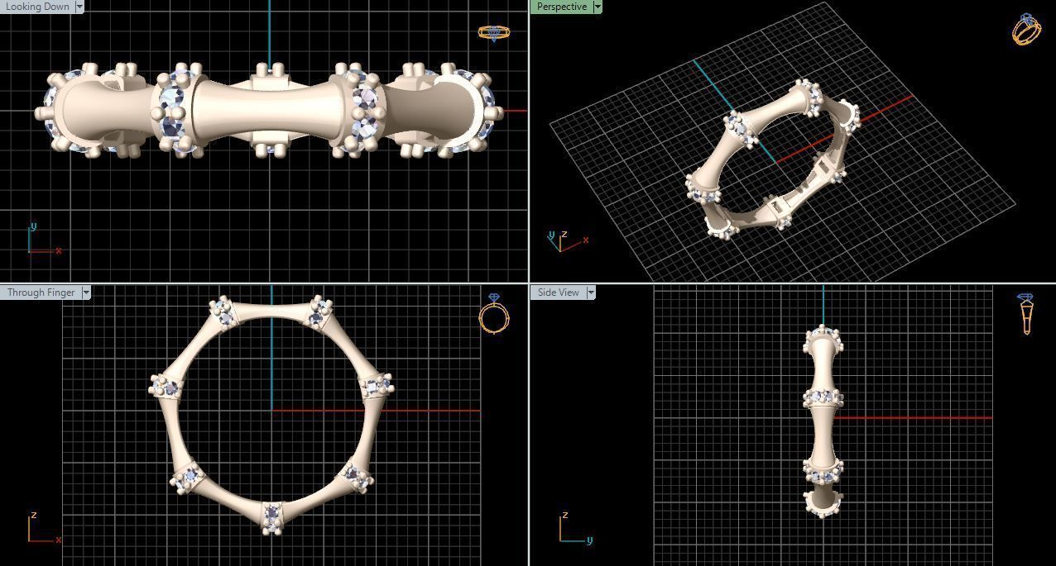Screen dimensions: 1056x566
Task: Expand the Side View viewport dropdown arrow
Action: pos(591,293)
